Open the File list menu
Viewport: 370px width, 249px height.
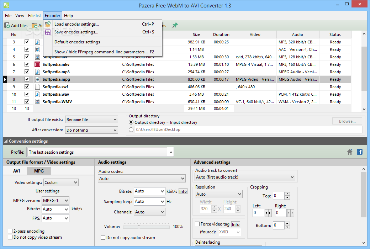(x=35, y=16)
